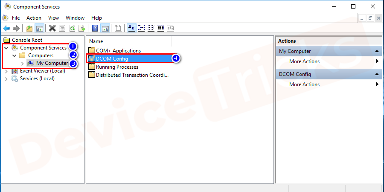Screen dimensions: 384x192
Task: Click the My Computer monitor icon
Action: (x=31, y=63)
